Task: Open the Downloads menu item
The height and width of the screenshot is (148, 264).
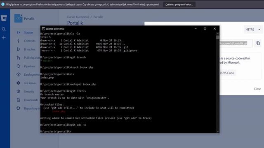Action: 31,100
